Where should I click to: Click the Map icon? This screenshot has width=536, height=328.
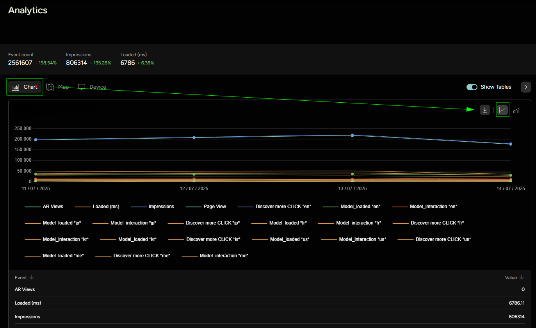coord(50,87)
